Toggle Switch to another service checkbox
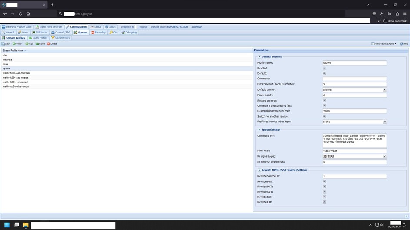 pyautogui.click(x=324, y=116)
